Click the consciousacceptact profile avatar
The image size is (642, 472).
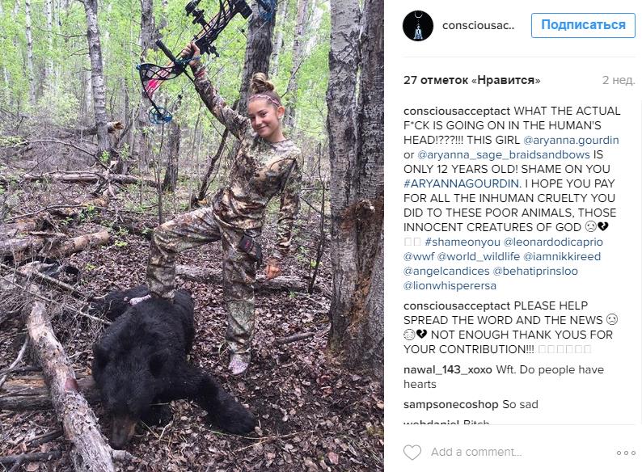(x=418, y=26)
